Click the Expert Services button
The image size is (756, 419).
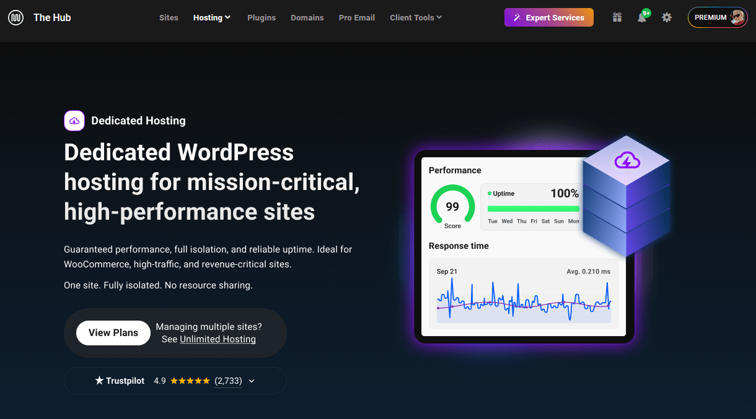[x=549, y=17]
